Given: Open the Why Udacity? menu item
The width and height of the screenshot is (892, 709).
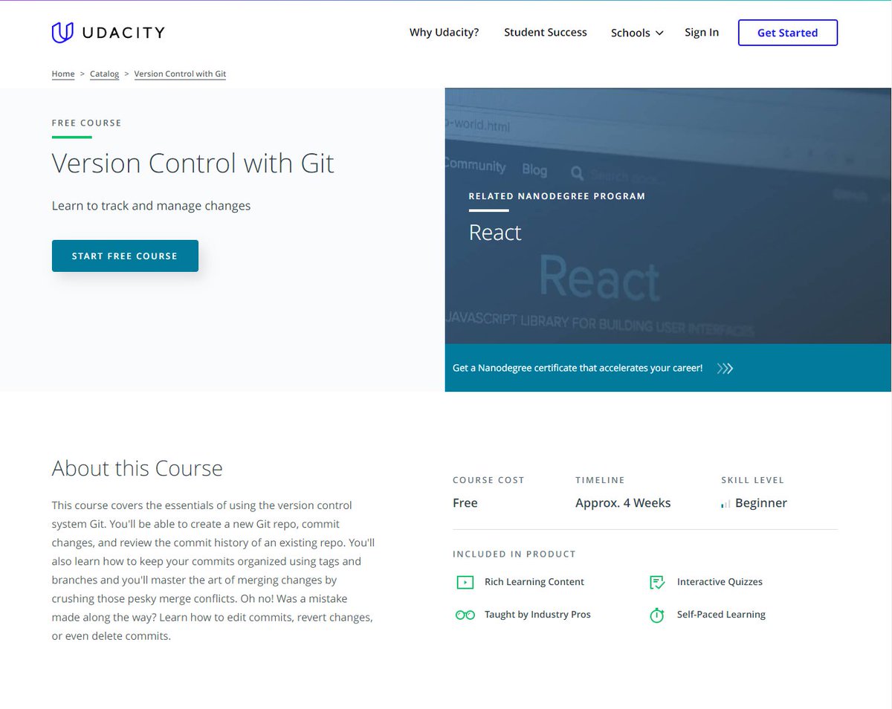Looking at the screenshot, I should point(444,33).
